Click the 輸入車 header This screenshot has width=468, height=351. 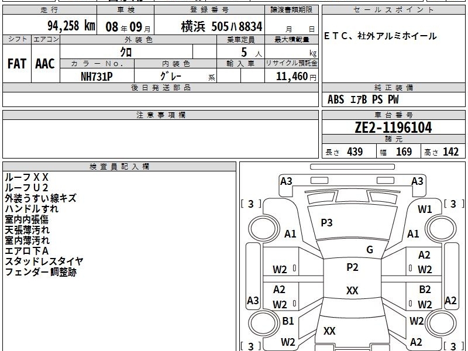(x=240, y=64)
